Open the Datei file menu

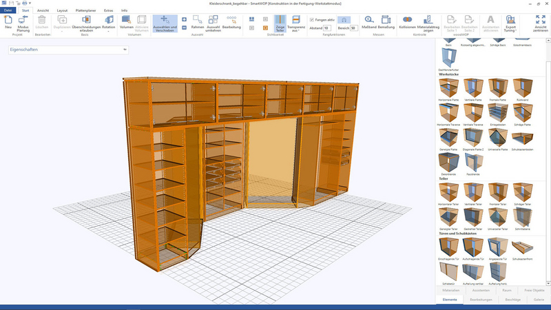tap(8, 11)
